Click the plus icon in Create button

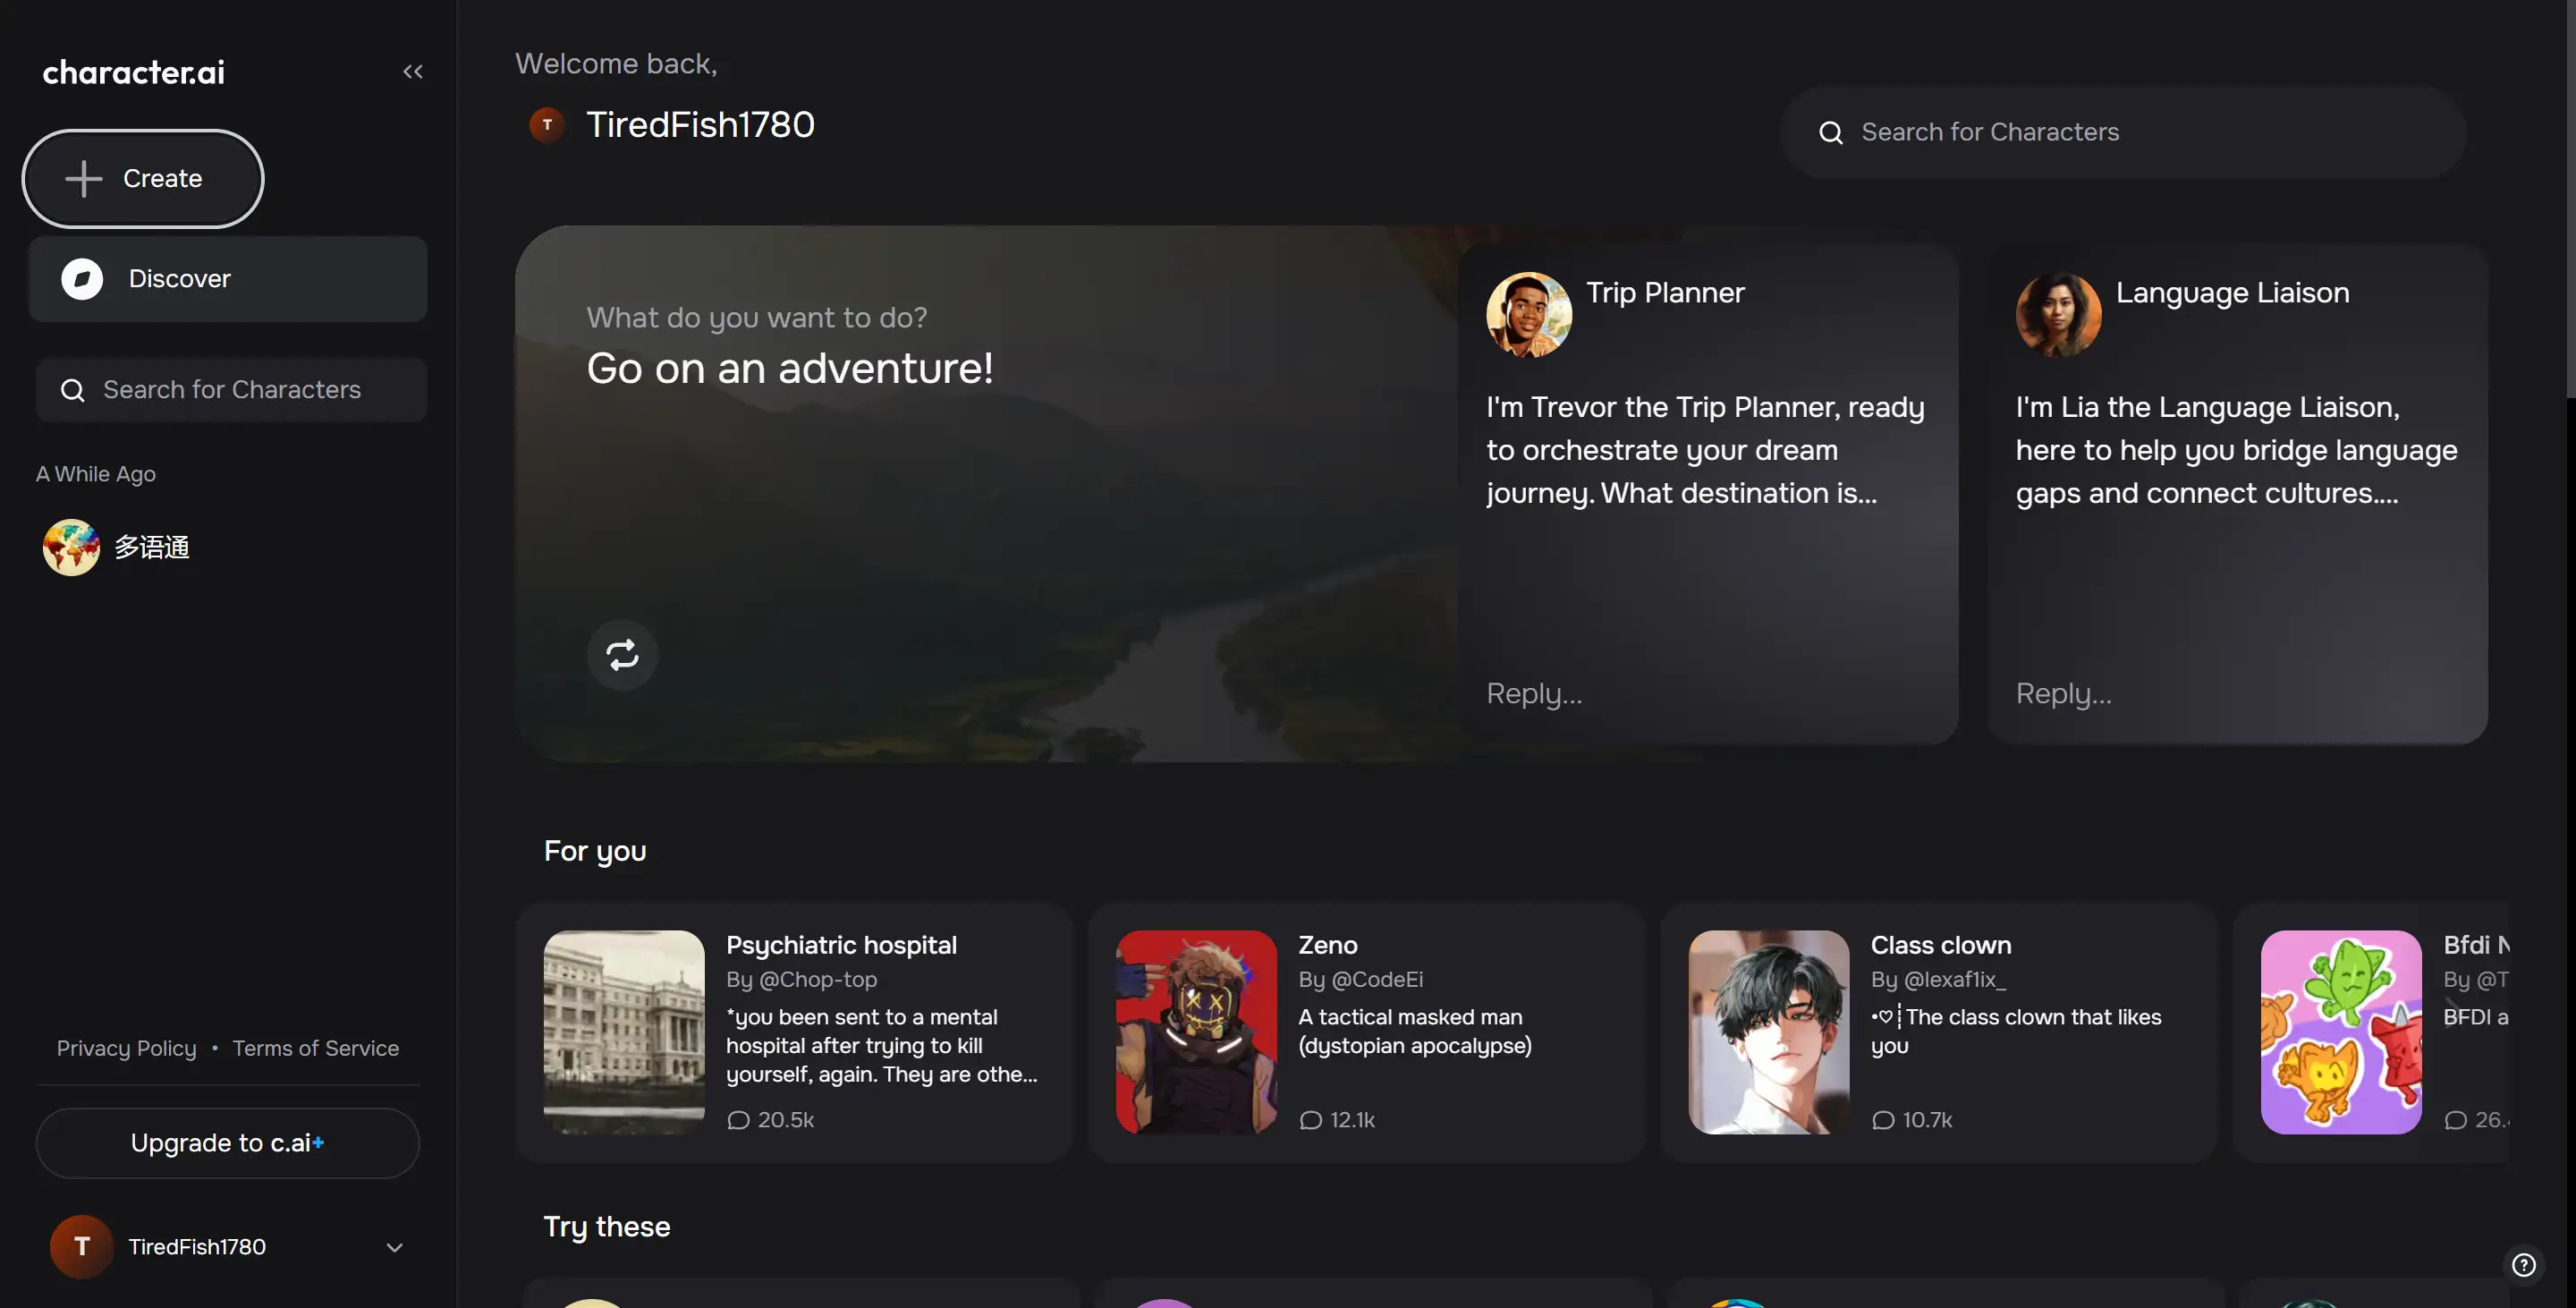click(84, 178)
